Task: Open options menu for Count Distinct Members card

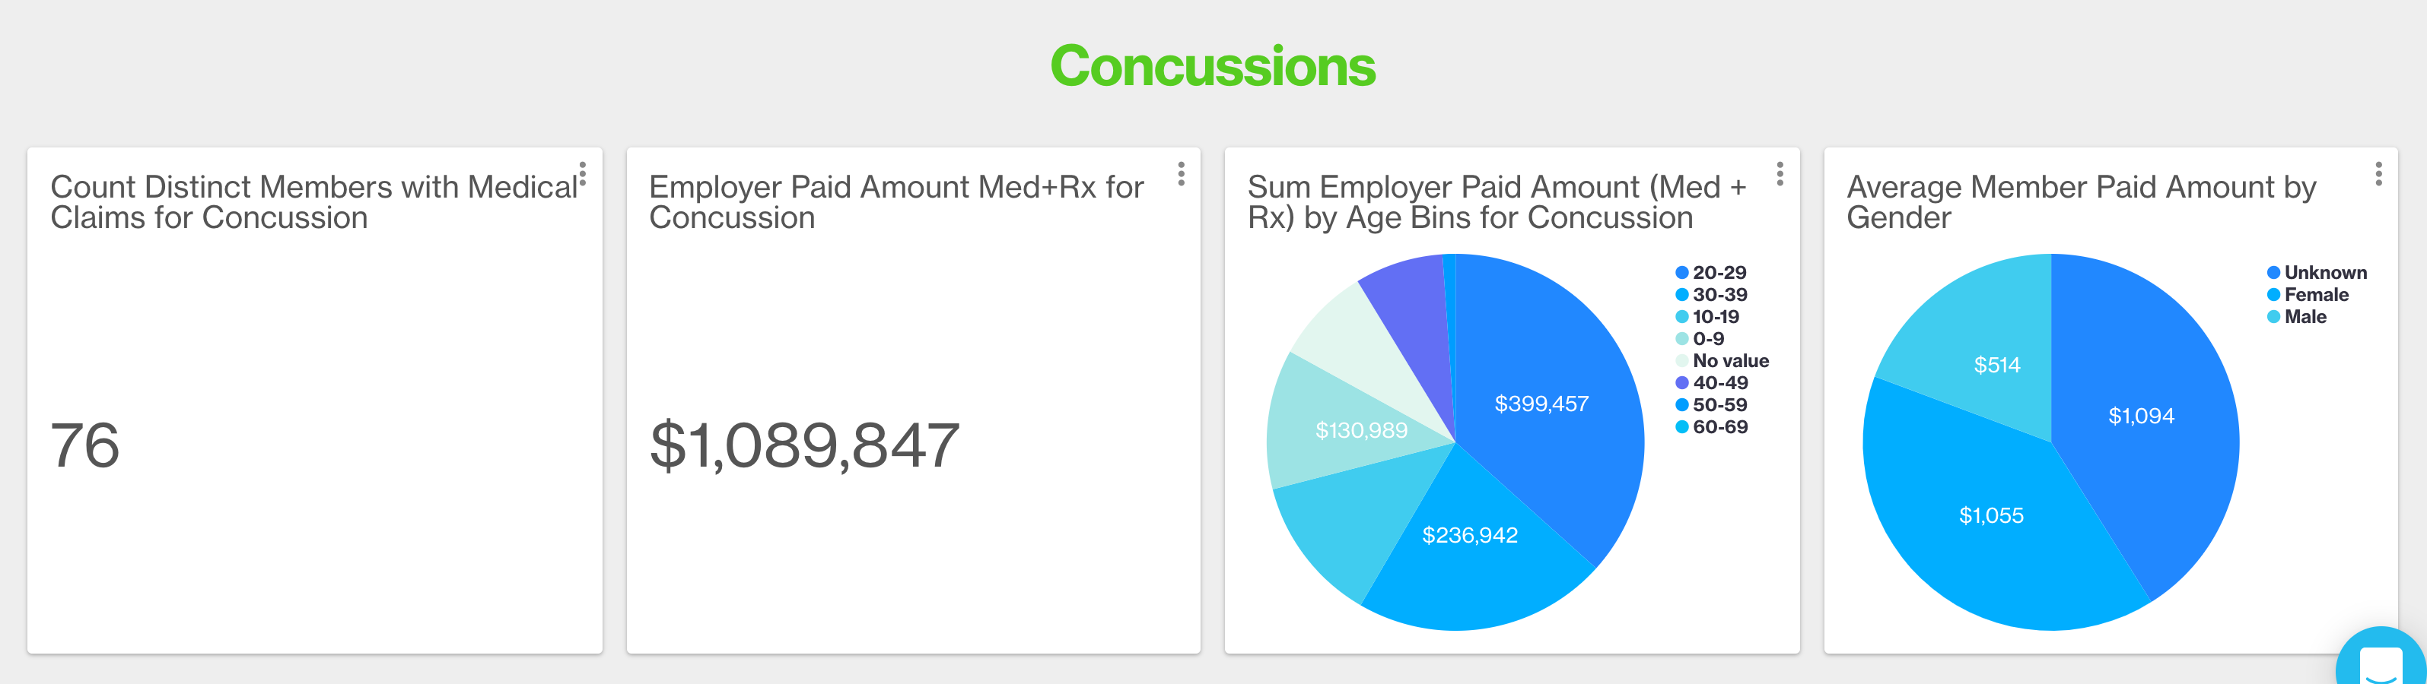Action: (x=582, y=173)
